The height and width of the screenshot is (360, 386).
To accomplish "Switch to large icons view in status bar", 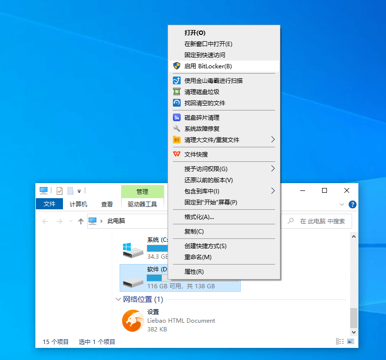I will tap(351, 342).
